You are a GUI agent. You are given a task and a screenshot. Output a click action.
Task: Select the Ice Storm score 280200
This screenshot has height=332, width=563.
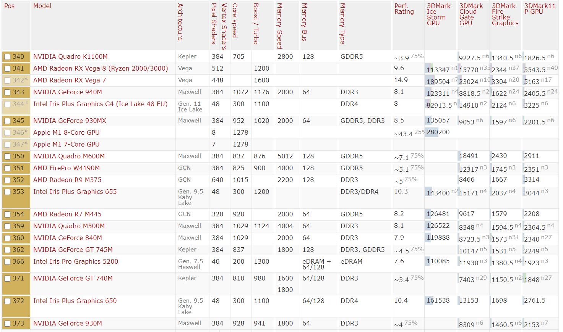438,132
